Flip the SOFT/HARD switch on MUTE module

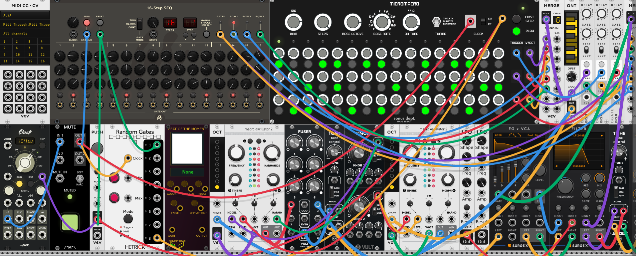(x=80, y=178)
